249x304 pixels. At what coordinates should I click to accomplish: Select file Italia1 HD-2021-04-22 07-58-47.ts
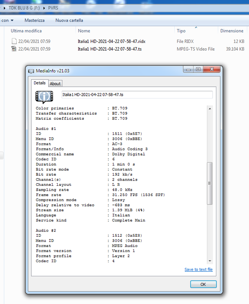110,49
